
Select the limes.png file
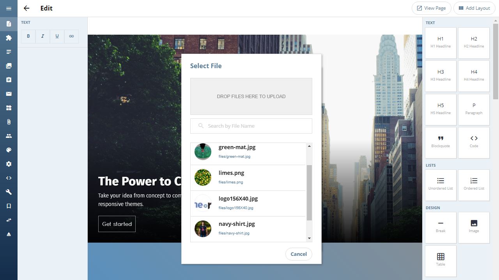click(x=248, y=178)
